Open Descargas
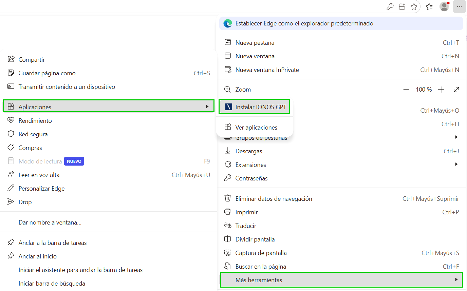This screenshot has width=467, height=291. point(341,151)
